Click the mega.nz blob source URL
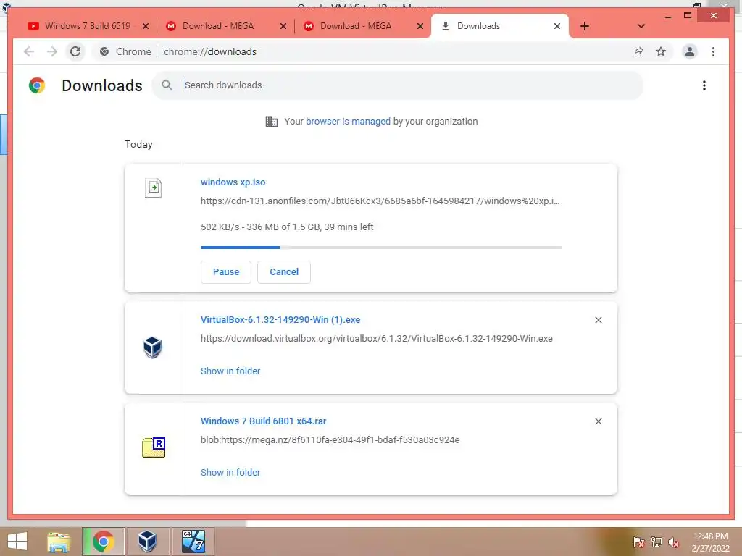The width and height of the screenshot is (742, 556). point(330,439)
